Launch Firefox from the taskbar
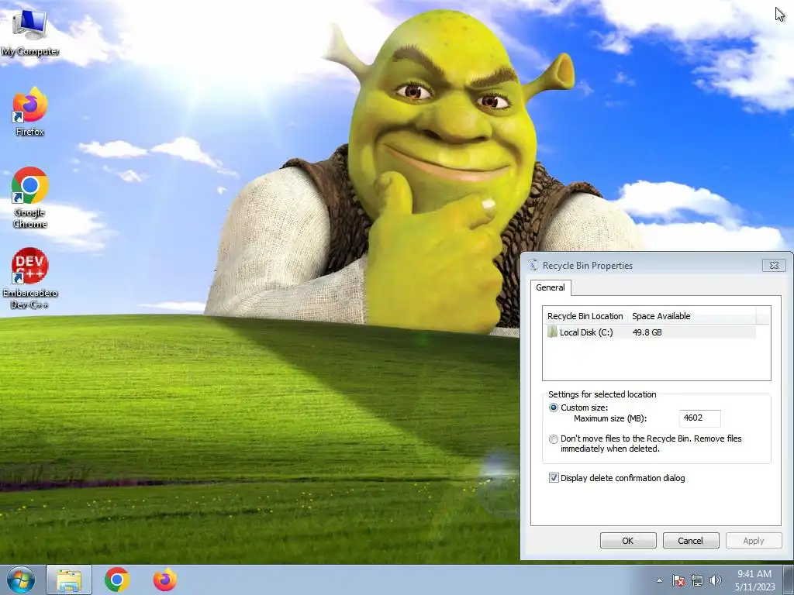794x595 pixels. tap(165, 580)
